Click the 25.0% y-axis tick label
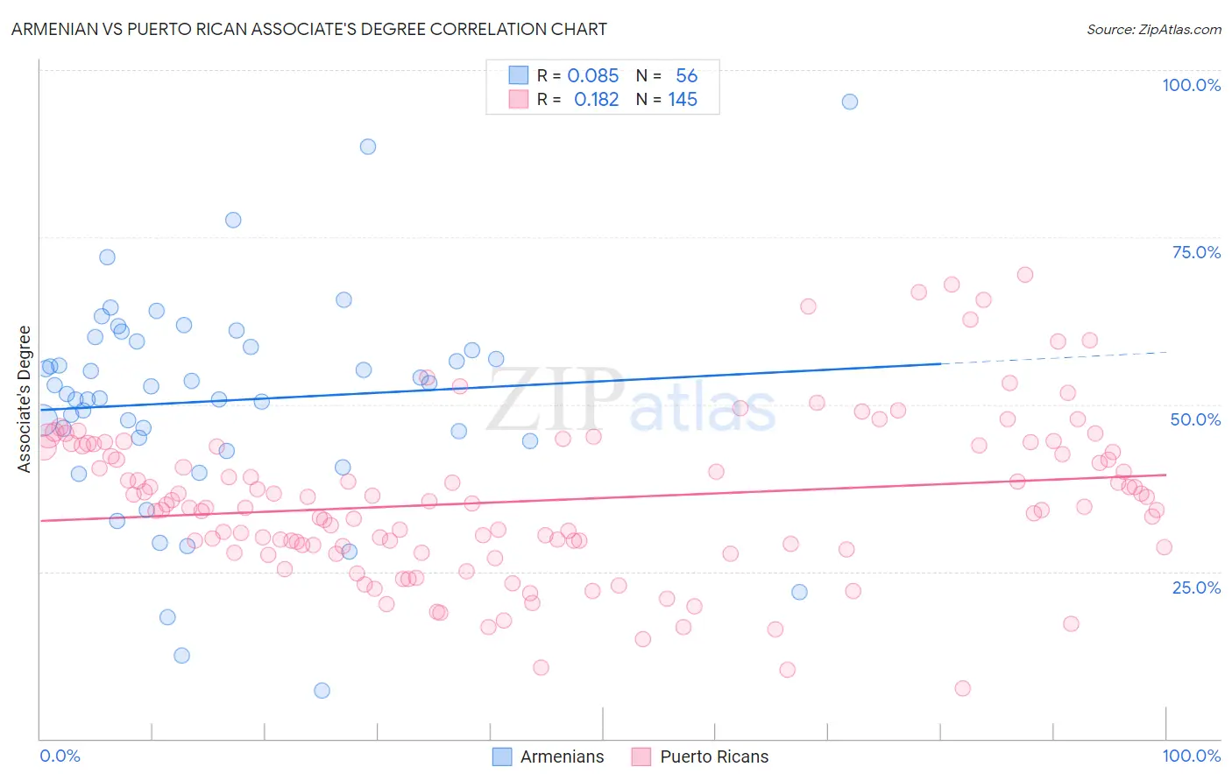 click(x=1196, y=587)
